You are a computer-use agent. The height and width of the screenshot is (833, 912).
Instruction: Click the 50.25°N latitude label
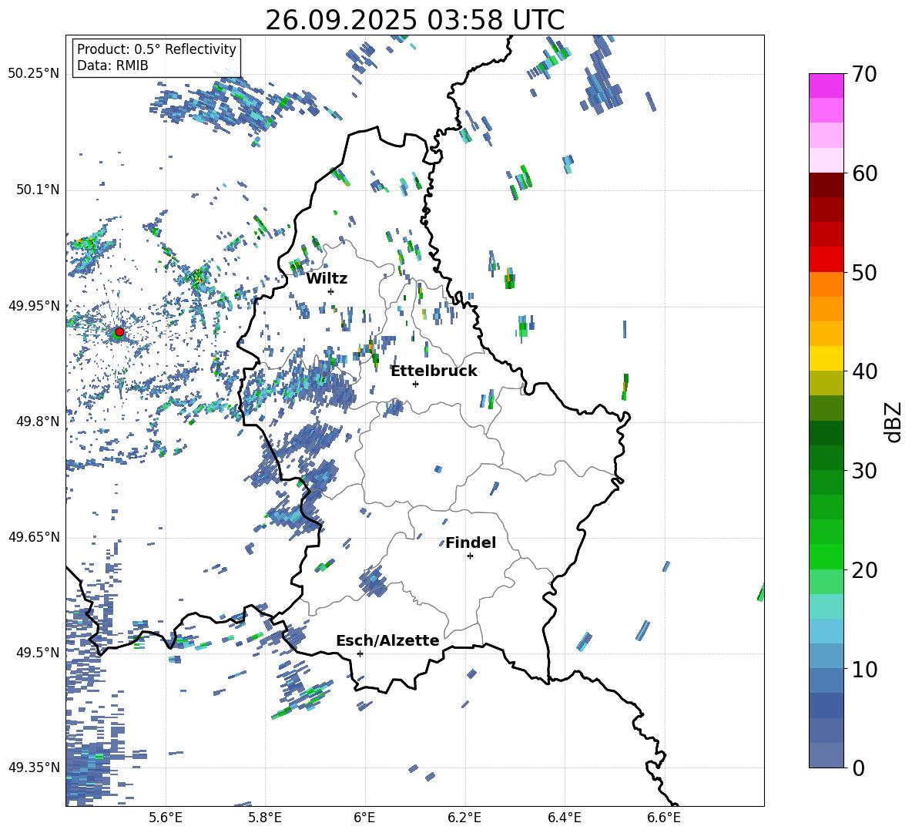click(34, 74)
